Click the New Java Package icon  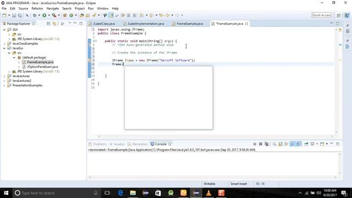(x=65, y=15)
